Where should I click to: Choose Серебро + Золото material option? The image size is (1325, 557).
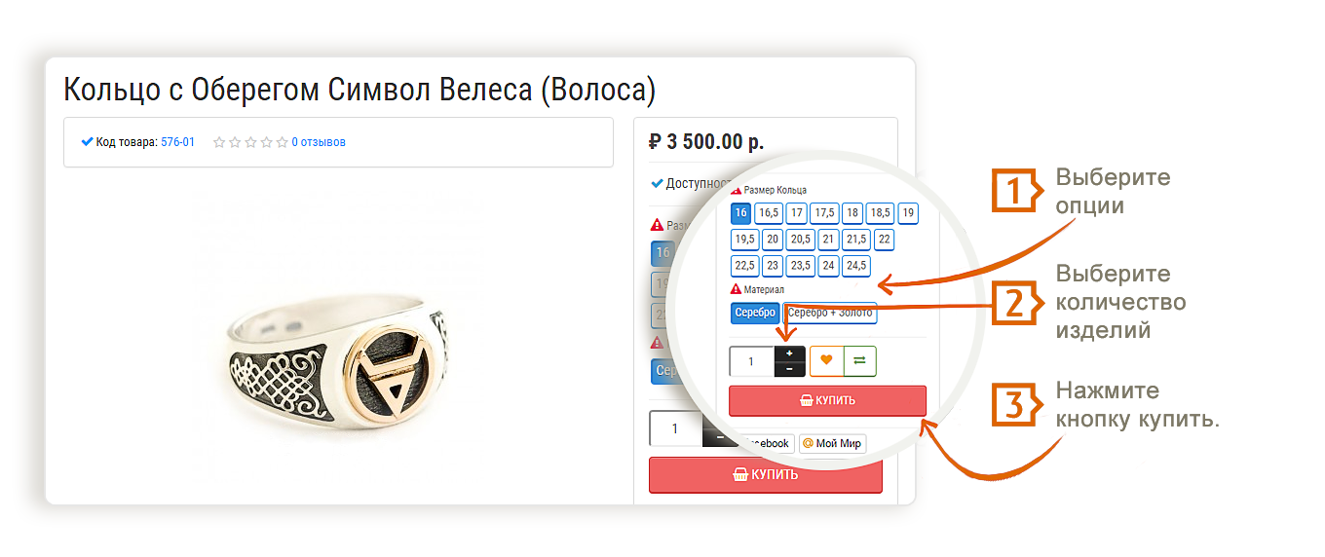click(830, 313)
